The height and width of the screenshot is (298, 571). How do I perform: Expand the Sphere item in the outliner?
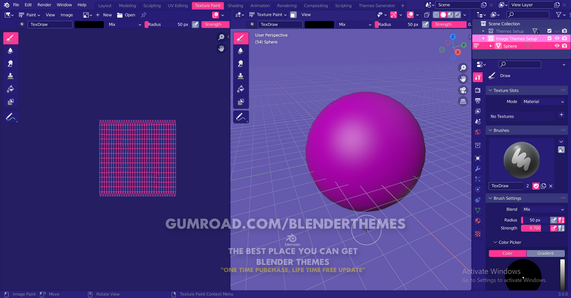coord(490,46)
